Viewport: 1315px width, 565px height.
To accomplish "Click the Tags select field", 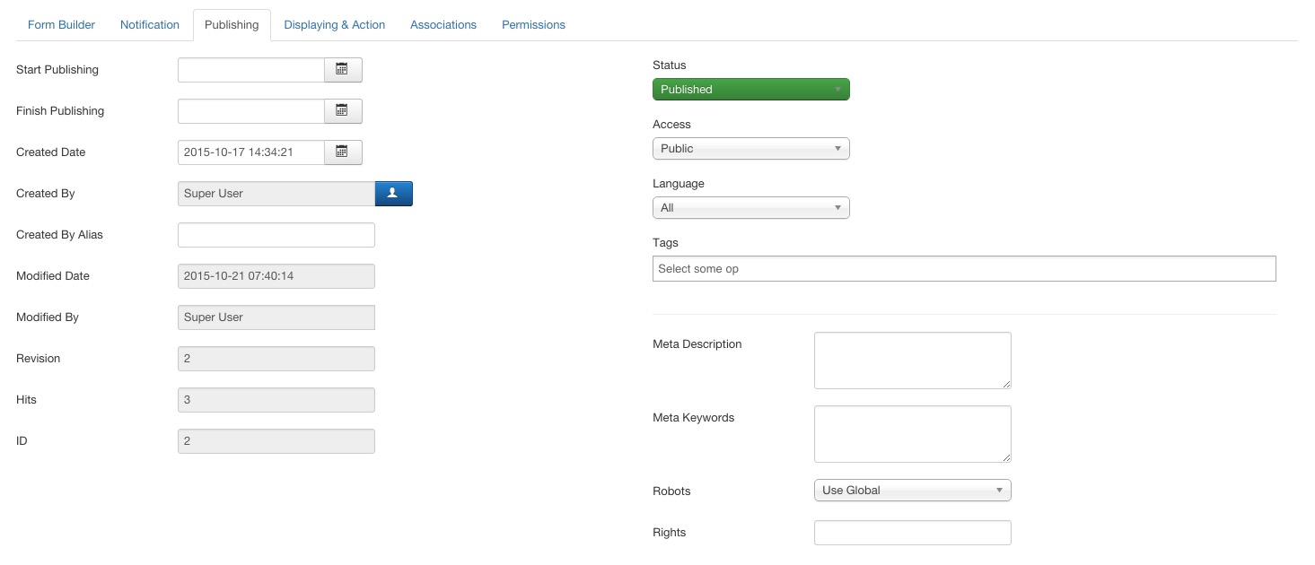I will [964, 269].
